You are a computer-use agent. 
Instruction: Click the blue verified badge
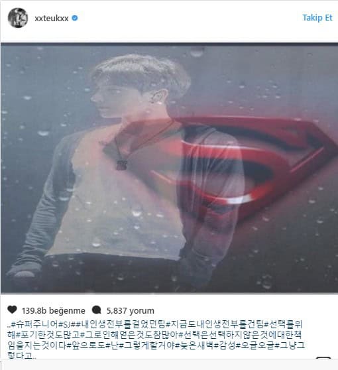[75, 18]
